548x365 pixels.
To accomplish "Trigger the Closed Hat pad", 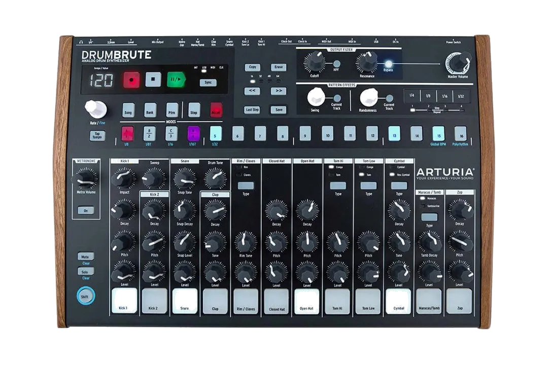I will pos(277,301).
